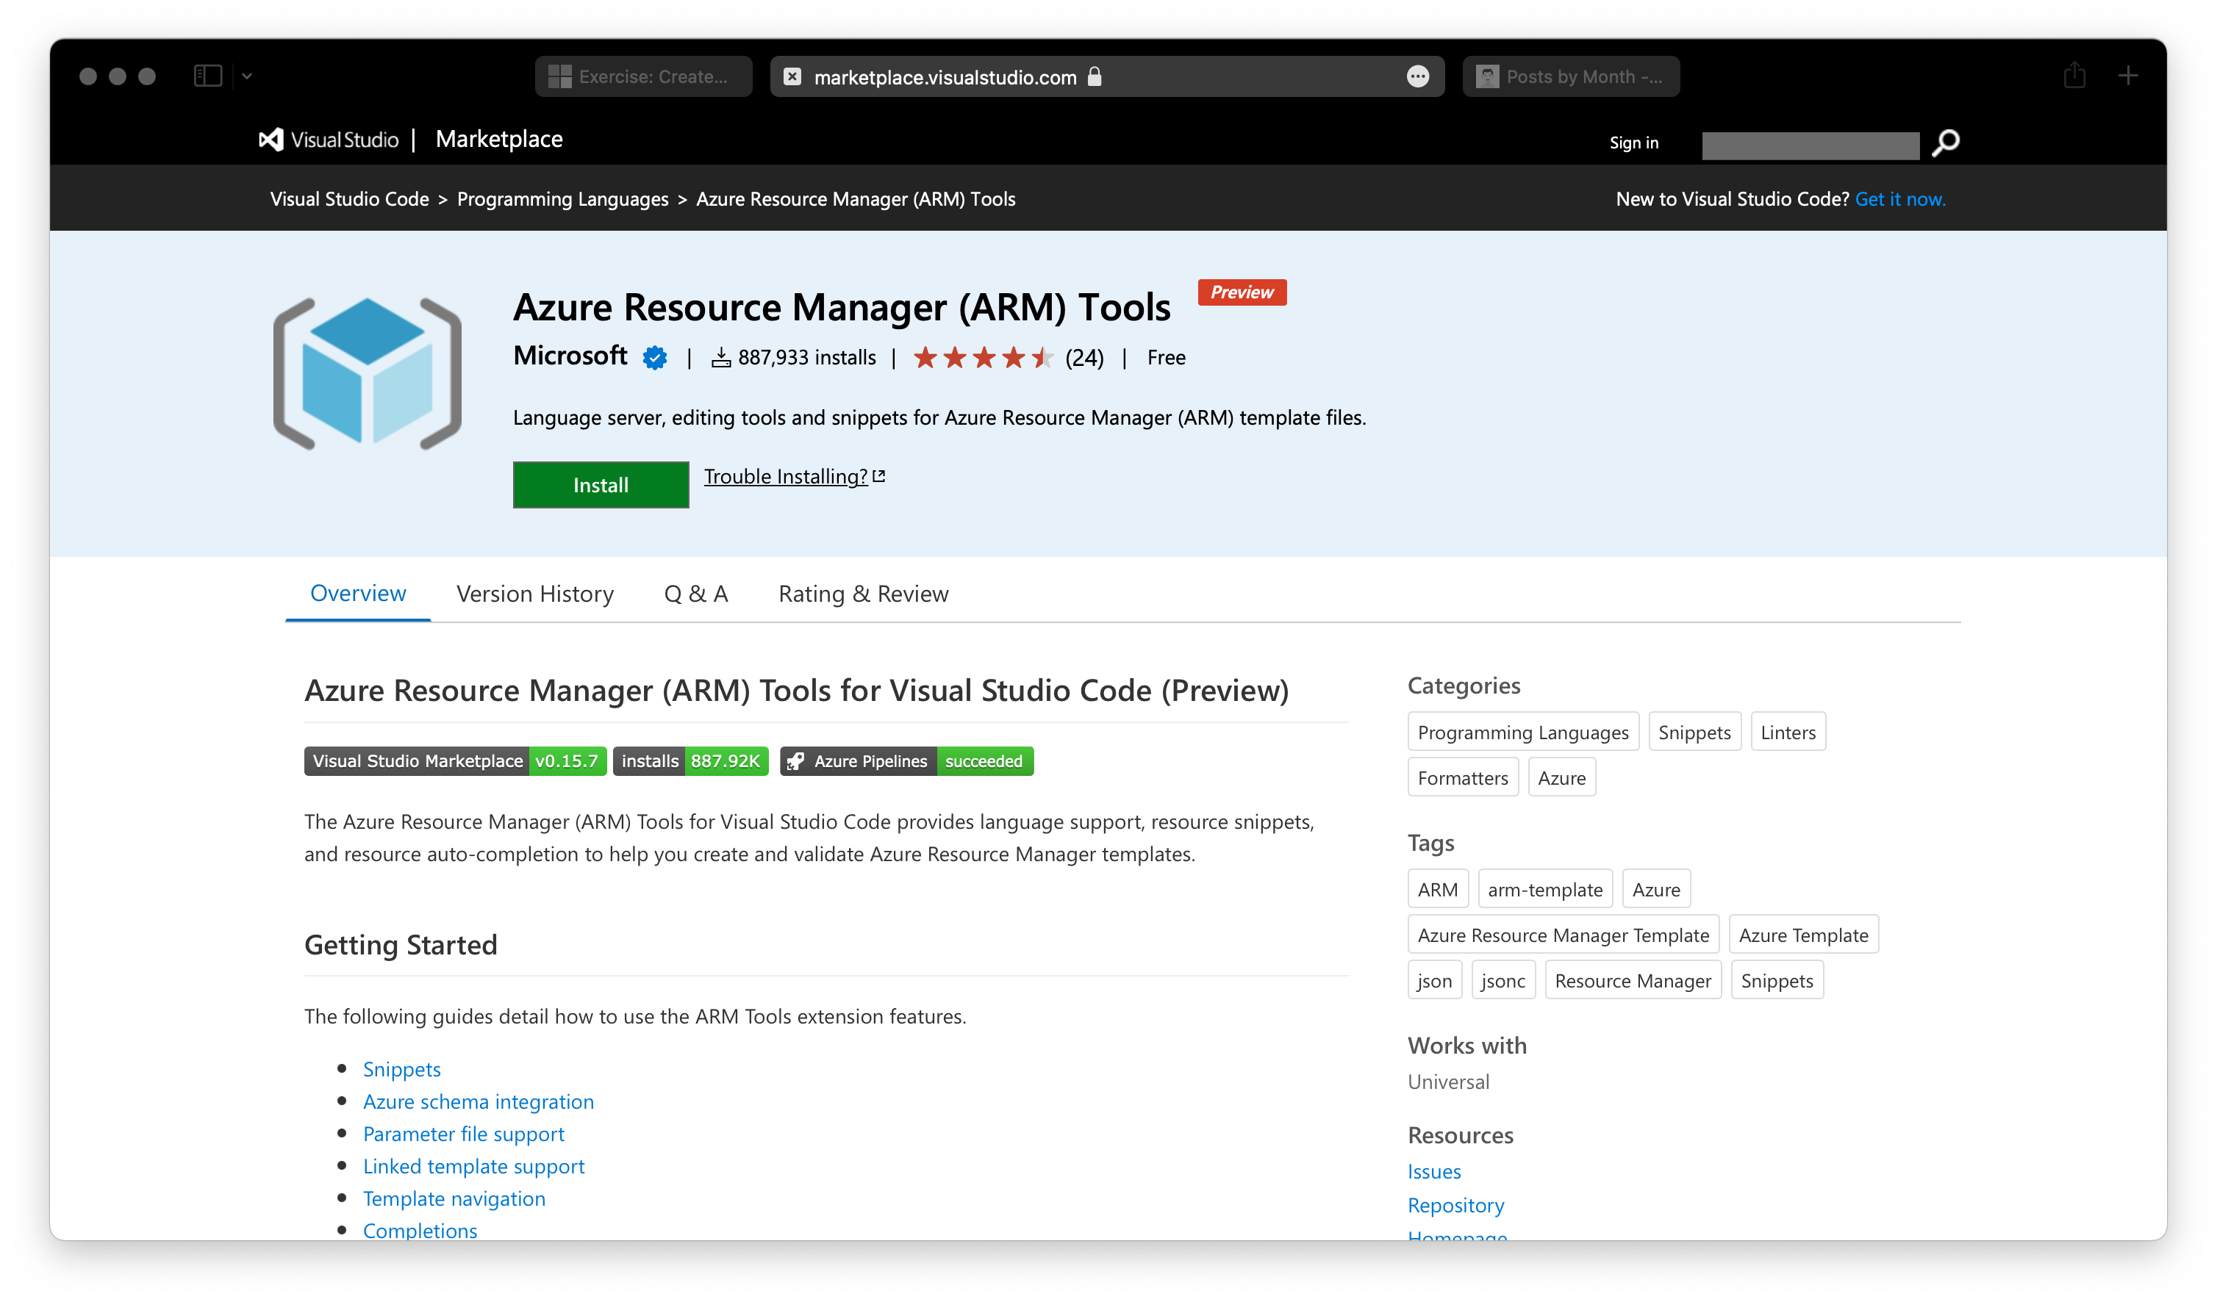Click the arm-template tag
Image resolution: width=2217 pixels, height=1302 pixels.
tap(1545, 889)
